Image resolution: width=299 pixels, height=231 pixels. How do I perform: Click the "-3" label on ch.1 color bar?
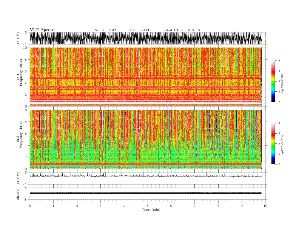278,61
